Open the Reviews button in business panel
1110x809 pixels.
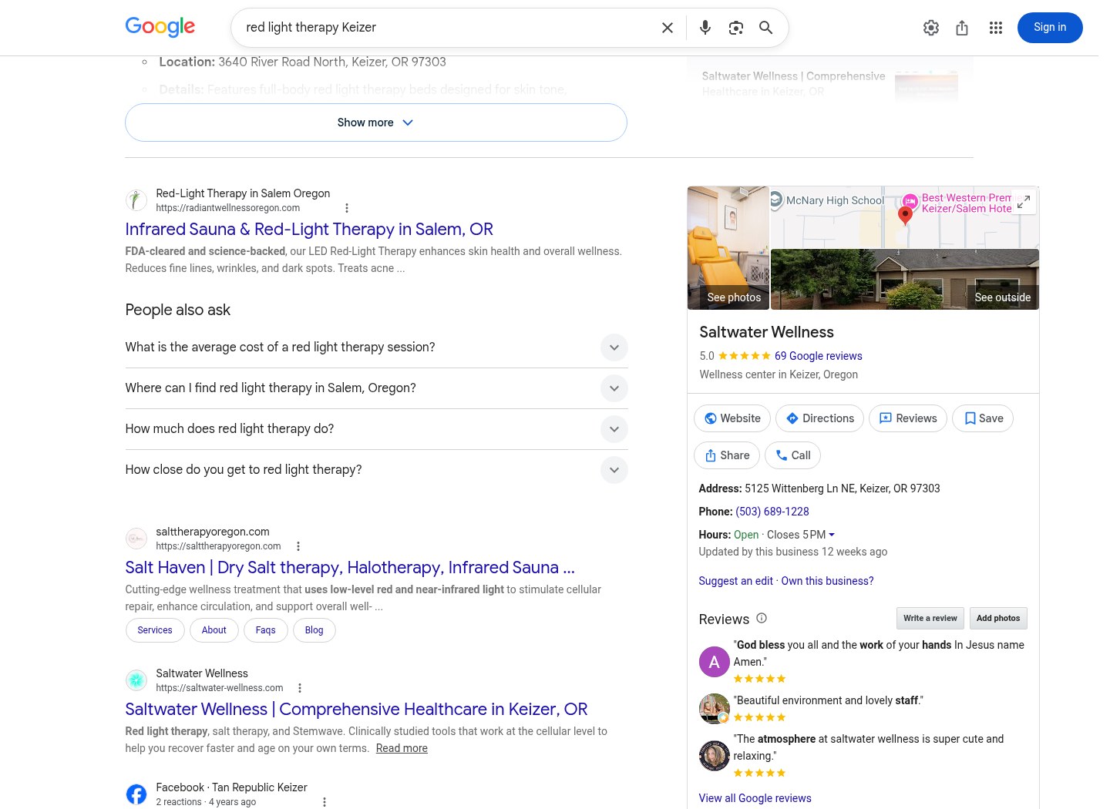click(x=908, y=418)
